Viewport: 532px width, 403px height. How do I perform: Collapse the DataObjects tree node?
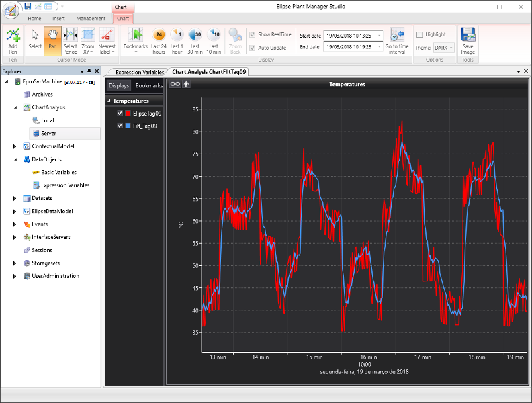(x=15, y=159)
